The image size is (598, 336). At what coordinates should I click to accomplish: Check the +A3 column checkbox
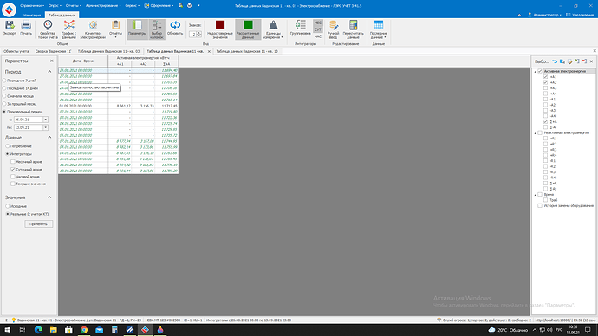[545, 88]
